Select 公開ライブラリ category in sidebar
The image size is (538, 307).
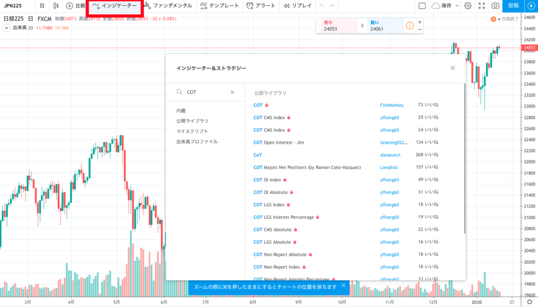pyautogui.click(x=192, y=121)
